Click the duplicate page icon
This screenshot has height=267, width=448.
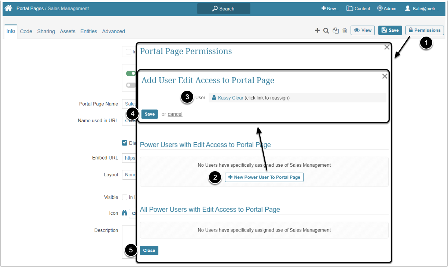pos(336,31)
